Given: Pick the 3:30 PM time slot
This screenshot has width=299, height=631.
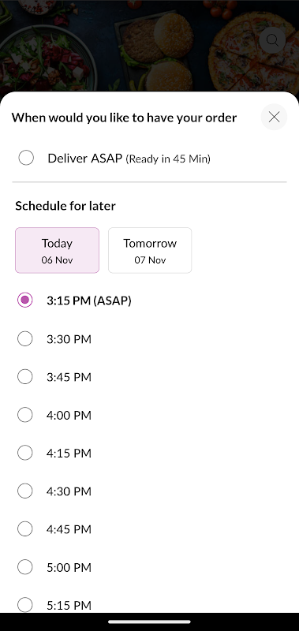Looking at the screenshot, I should 25,339.
